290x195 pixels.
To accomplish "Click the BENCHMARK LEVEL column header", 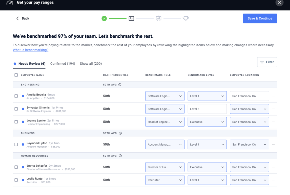I will click(201, 75).
